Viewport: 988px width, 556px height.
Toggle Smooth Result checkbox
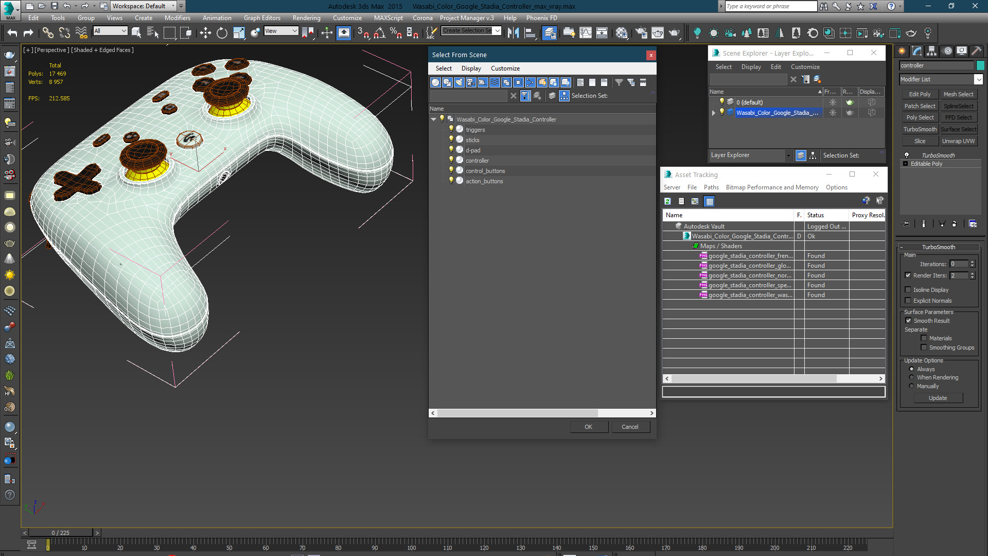(x=909, y=321)
